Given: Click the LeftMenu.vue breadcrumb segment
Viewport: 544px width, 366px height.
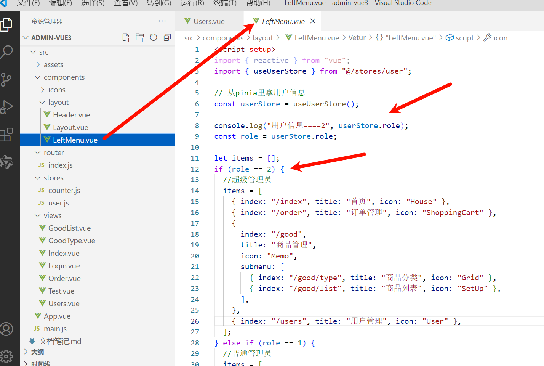Looking at the screenshot, I should coord(312,38).
